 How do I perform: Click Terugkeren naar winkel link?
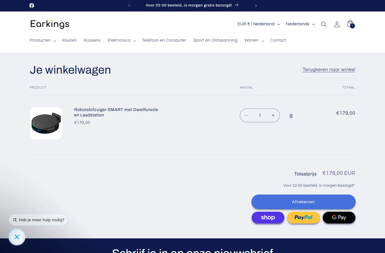[329, 70]
